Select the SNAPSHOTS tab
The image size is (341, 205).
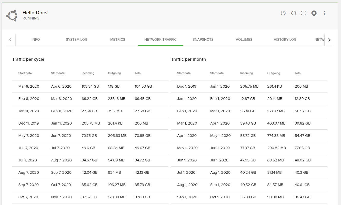click(203, 39)
